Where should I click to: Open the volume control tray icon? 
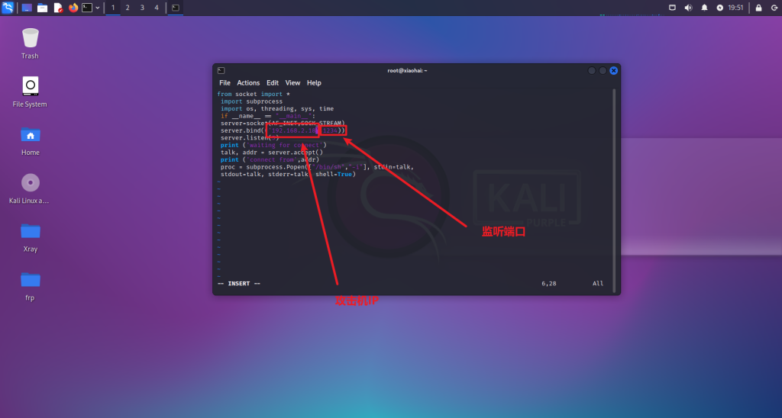(688, 8)
